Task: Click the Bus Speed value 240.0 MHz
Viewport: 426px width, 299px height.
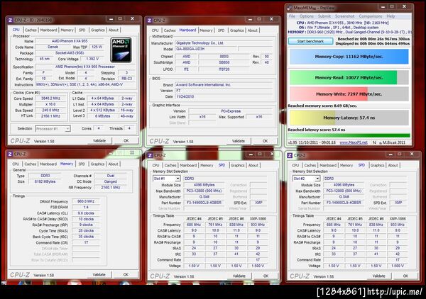Action: [50, 111]
